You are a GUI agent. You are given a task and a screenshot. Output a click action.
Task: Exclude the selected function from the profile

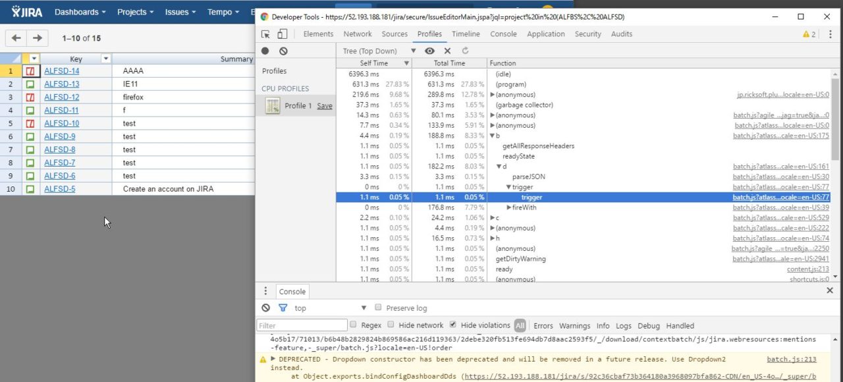447,51
